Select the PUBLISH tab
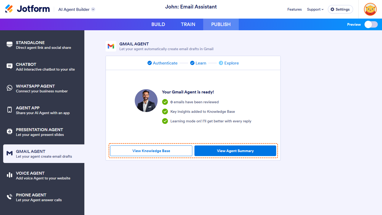 [x=221, y=24]
